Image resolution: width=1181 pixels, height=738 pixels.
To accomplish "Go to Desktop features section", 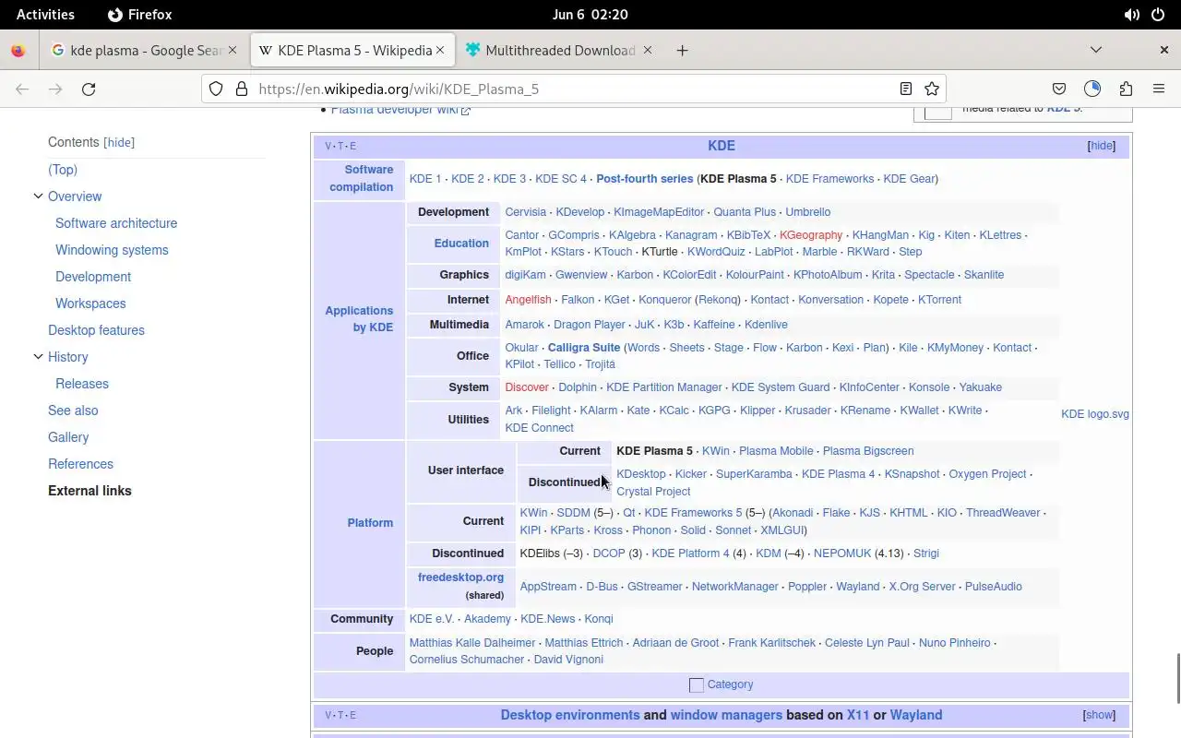I will click(96, 330).
